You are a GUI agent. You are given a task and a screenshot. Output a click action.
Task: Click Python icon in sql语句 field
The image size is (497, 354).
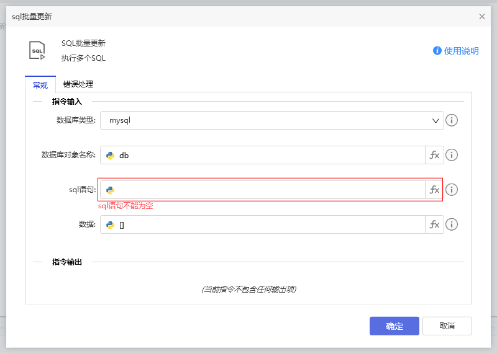coord(110,190)
